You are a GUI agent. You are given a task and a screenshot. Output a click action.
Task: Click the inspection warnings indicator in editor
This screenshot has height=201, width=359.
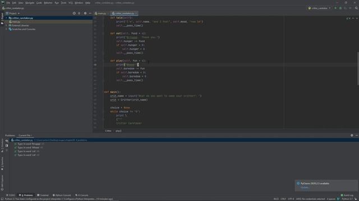pyautogui.click(x=348, y=18)
